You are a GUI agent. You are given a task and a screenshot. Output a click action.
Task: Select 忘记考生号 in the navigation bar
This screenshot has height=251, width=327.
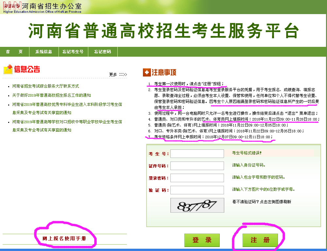point(73,52)
